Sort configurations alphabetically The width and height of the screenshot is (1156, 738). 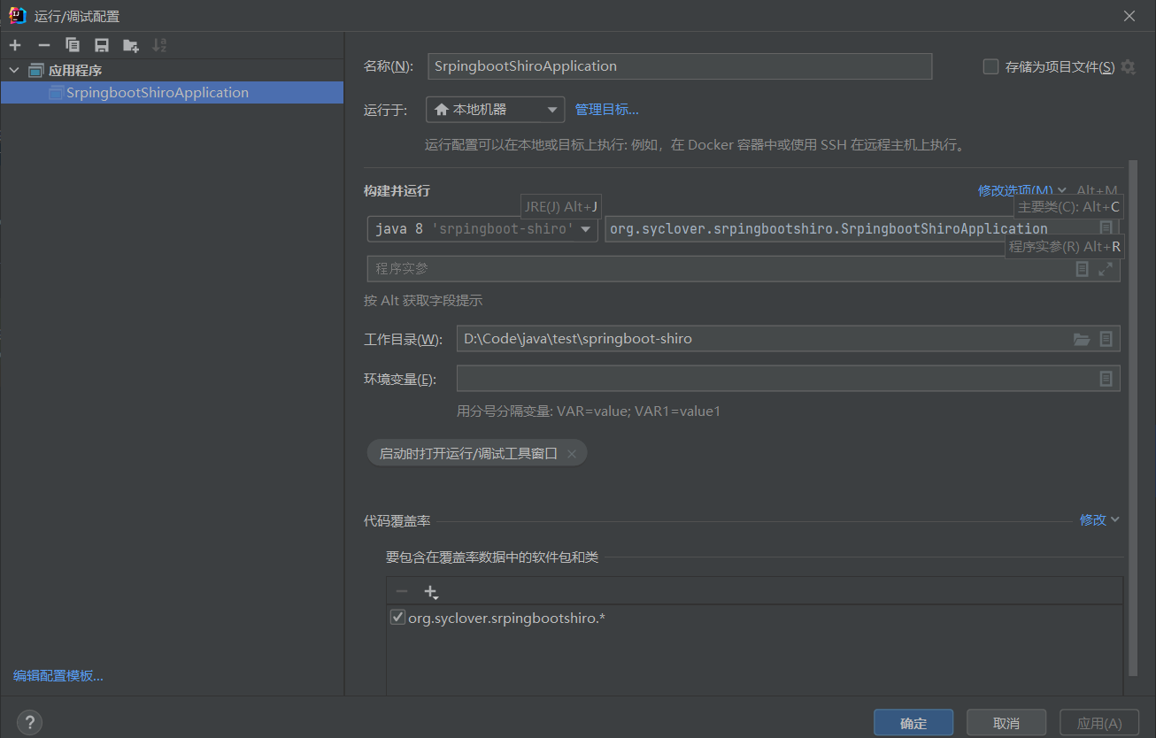point(159,45)
